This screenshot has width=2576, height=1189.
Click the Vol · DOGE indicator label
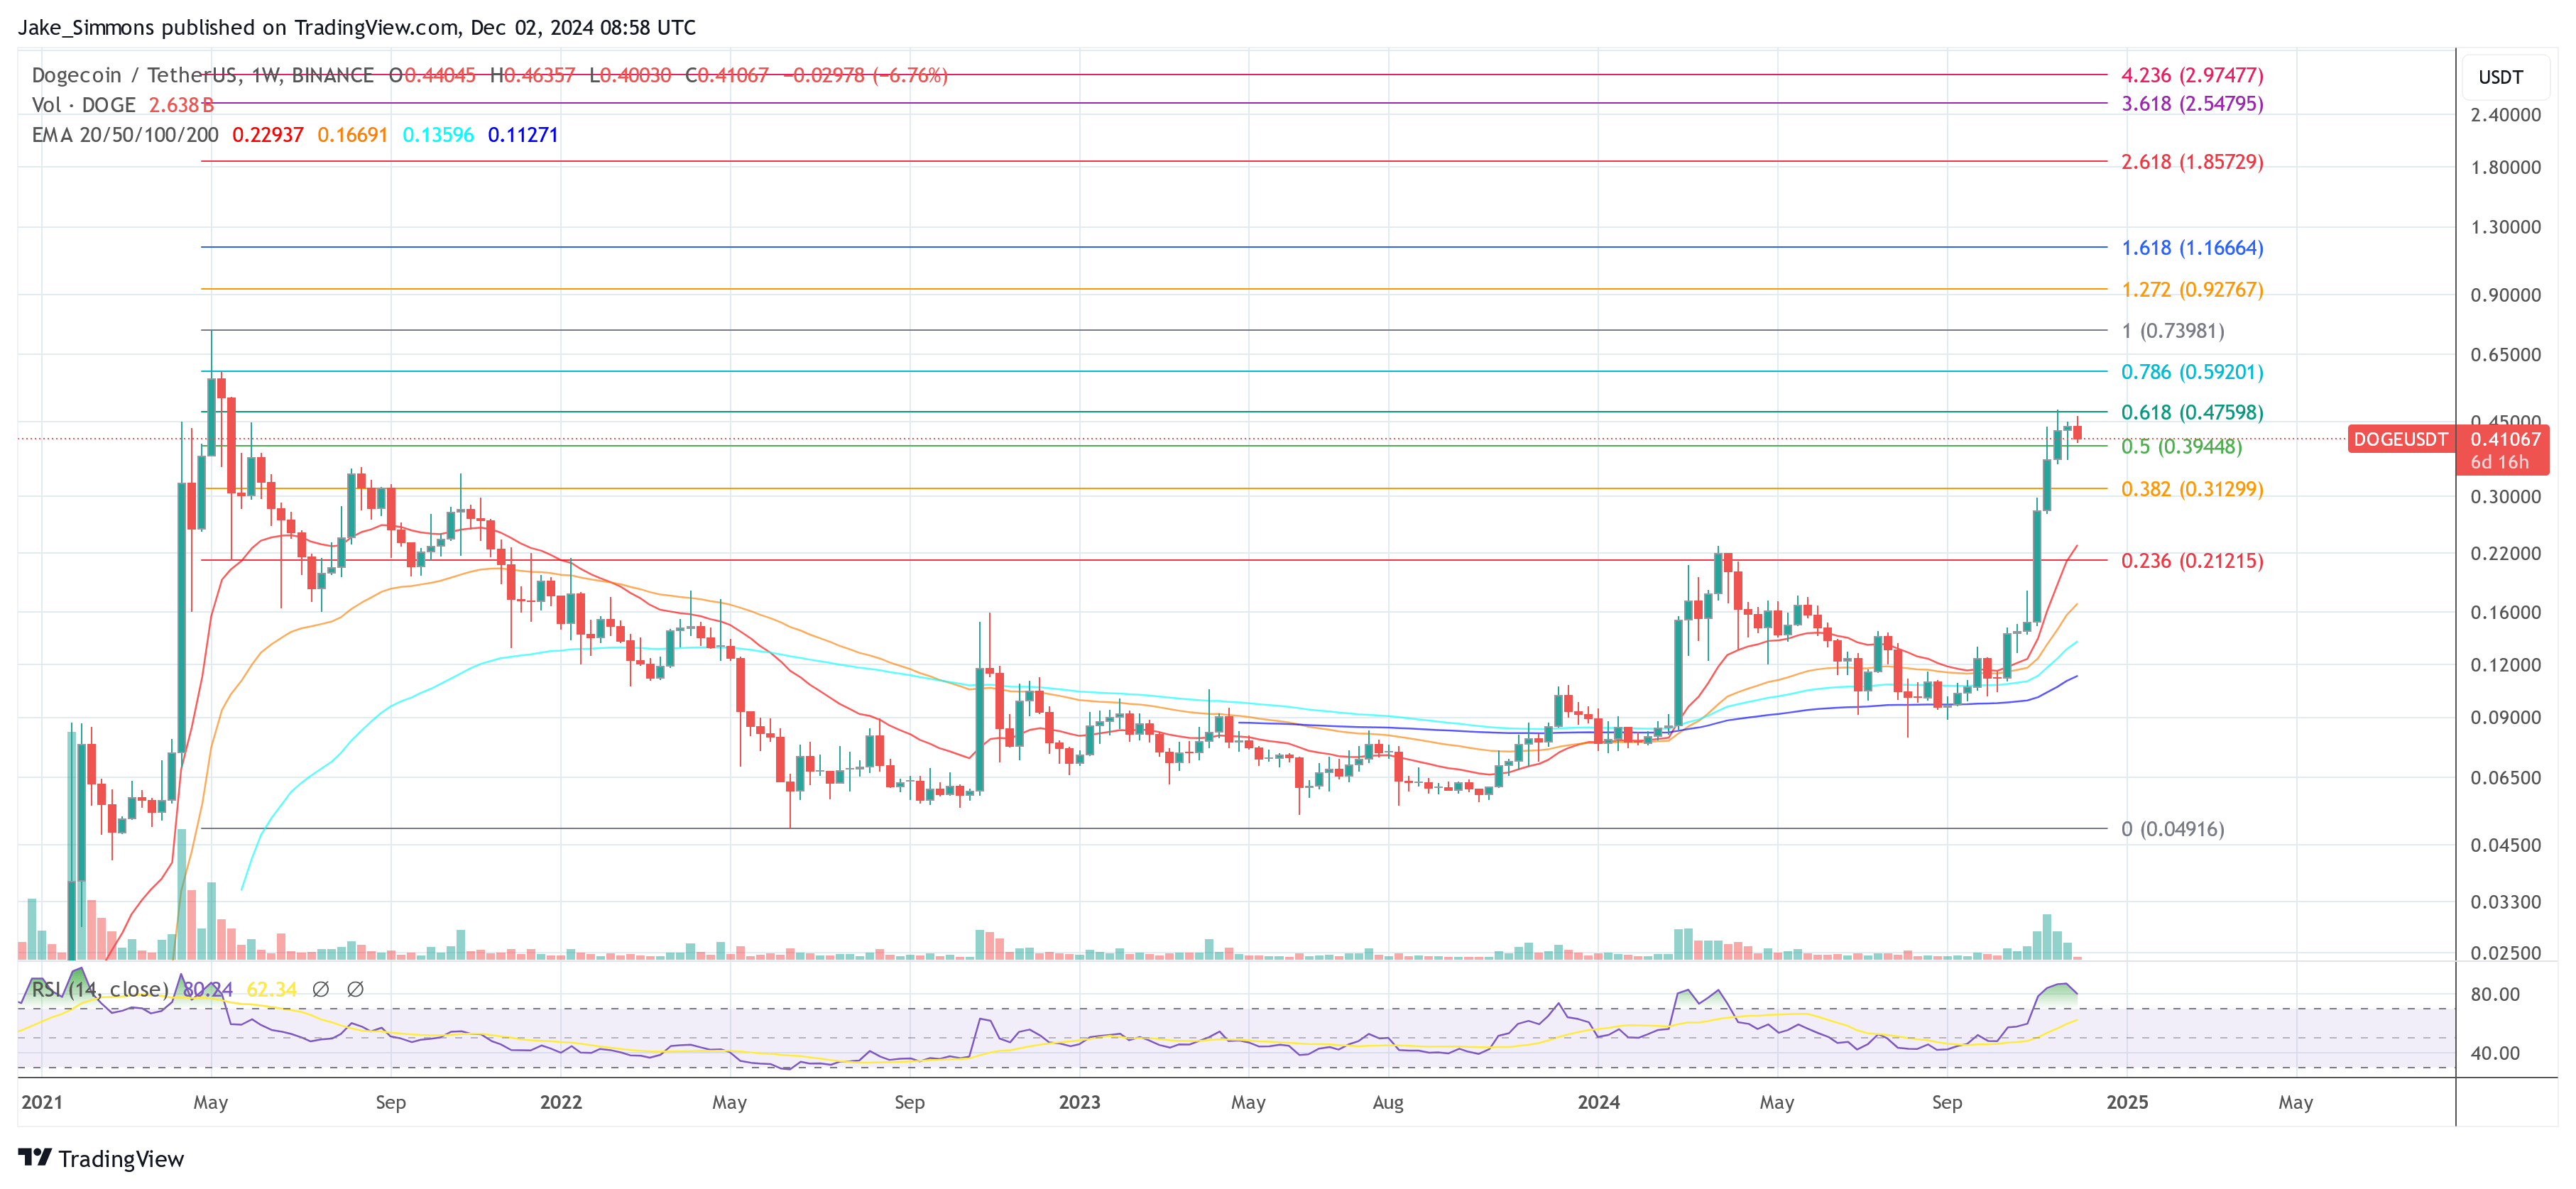(84, 105)
